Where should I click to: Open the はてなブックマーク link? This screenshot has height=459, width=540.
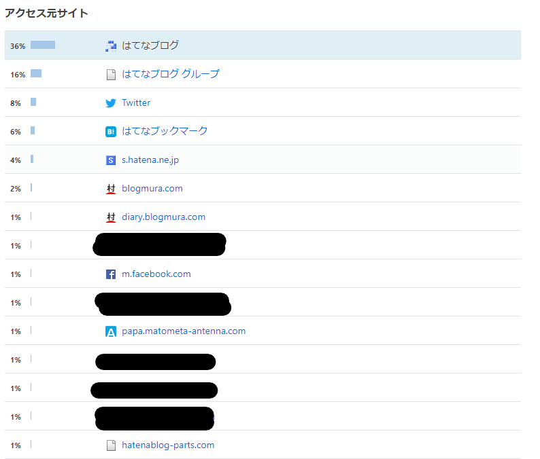pyautogui.click(x=165, y=131)
